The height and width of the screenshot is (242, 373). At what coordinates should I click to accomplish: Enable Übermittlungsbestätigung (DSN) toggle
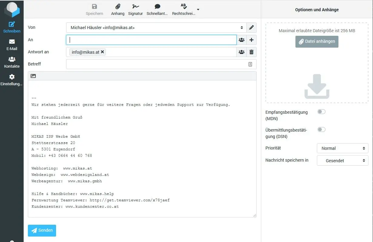point(321,129)
